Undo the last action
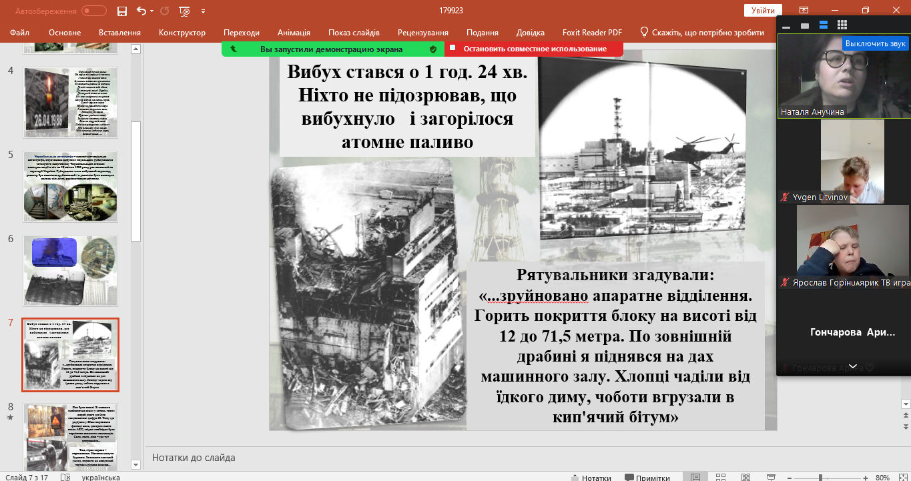This screenshot has height=481, width=911. [x=141, y=11]
